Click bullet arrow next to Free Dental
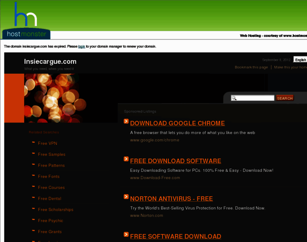This screenshot has width=307, height=242. pos(34,198)
